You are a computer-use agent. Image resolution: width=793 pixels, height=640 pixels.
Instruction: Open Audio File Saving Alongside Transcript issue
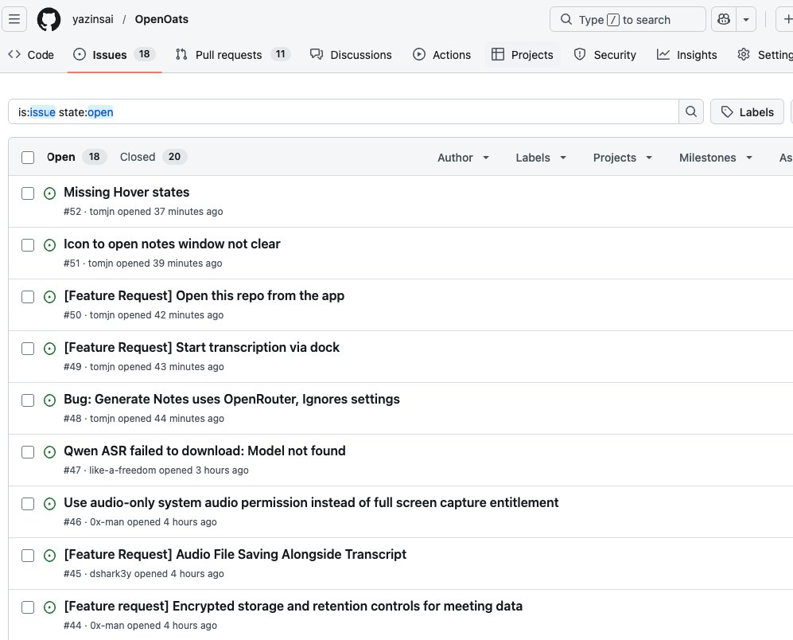[x=235, y=554]
